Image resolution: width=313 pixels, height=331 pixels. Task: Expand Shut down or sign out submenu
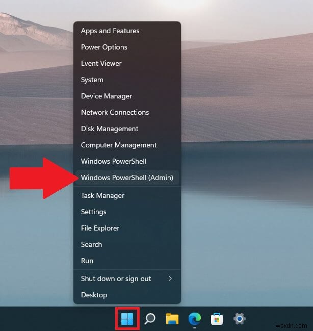127,278
